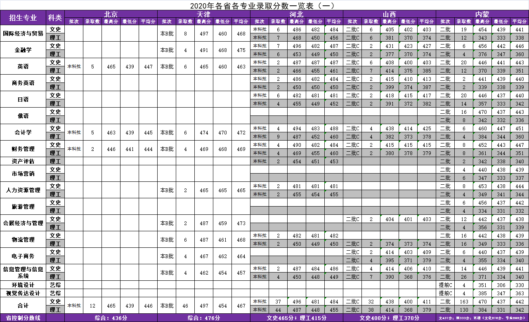Click 提前C in the 环境设计 row
Viewport: 529px width, 322px height.
pyautogui.click(x=445, y=285)
